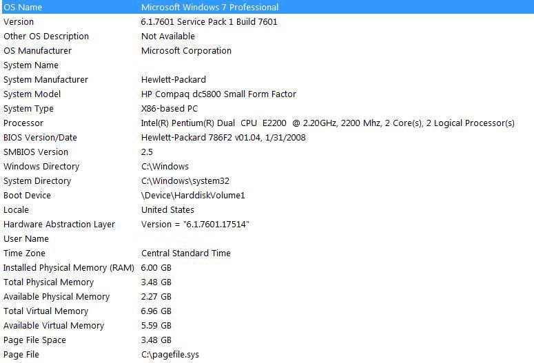Click the 'Central Standard Time' value

(186, 253)
